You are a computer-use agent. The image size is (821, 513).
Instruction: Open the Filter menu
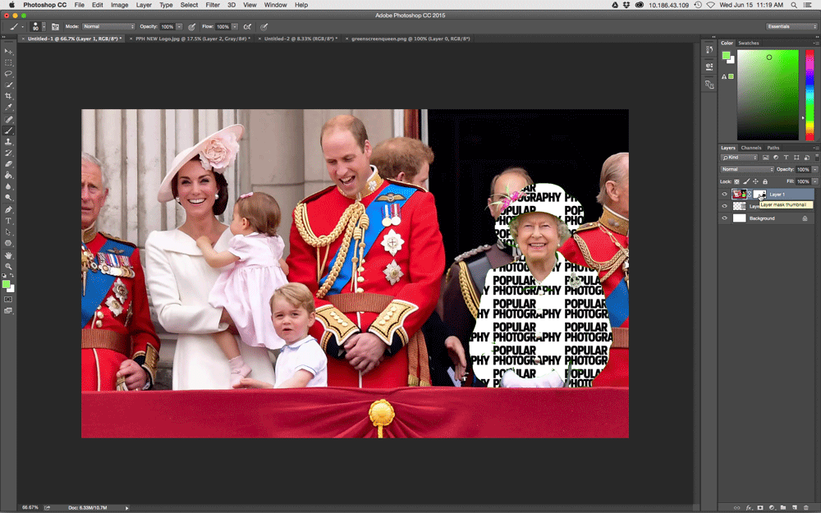point(212,5)
